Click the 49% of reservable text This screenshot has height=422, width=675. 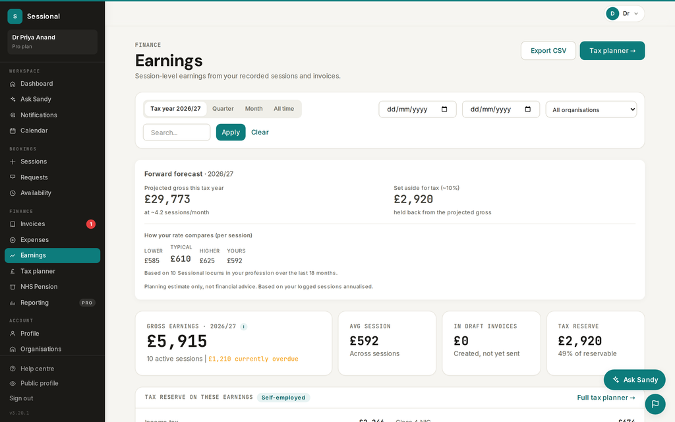[x=587, y=354]
